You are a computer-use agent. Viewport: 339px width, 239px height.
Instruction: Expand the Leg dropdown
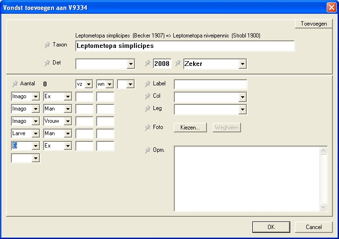tap(242, 110)
